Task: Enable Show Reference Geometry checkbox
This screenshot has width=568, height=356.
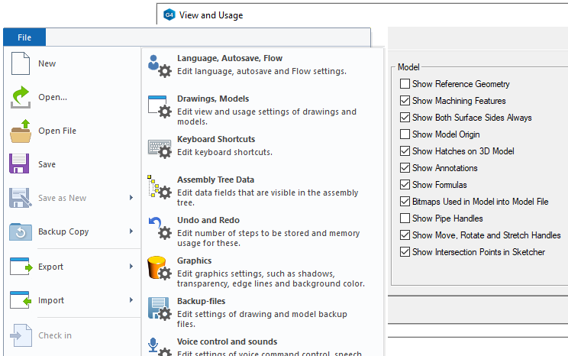Action: [x=405, y=84]
